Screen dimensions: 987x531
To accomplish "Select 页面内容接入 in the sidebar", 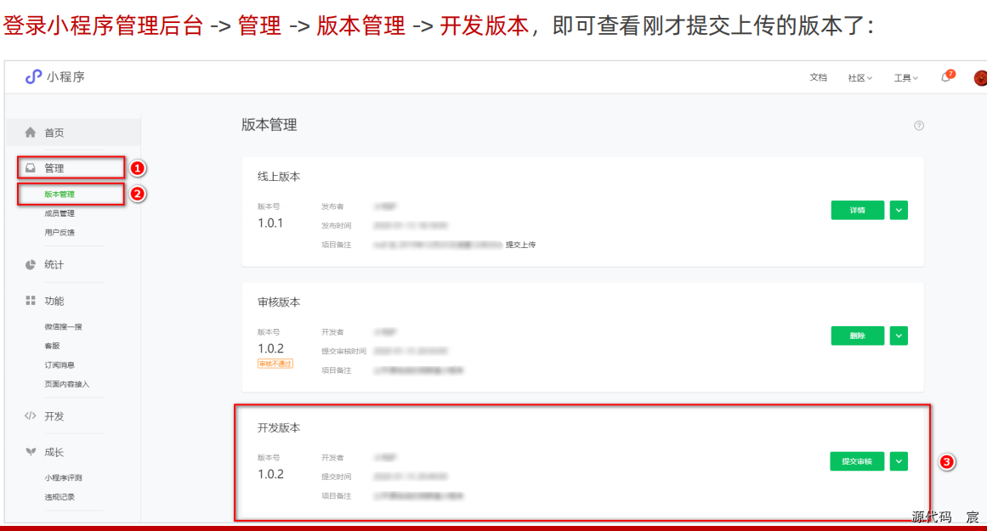I will pos(66,384).
